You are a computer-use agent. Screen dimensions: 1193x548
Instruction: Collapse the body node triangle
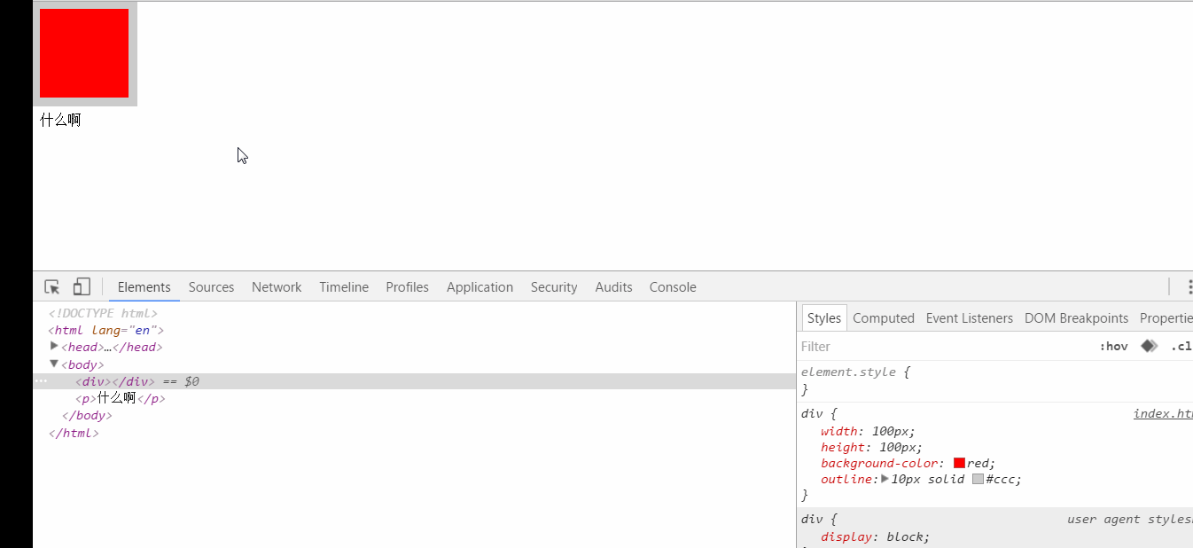coord(54,364)
